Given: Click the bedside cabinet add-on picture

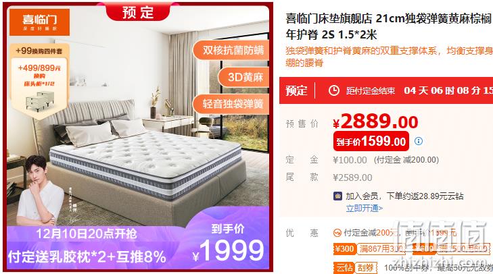Looking at the screenshot, I should [40, 101].
